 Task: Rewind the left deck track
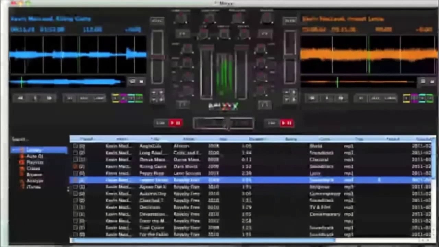pos(20,98)
